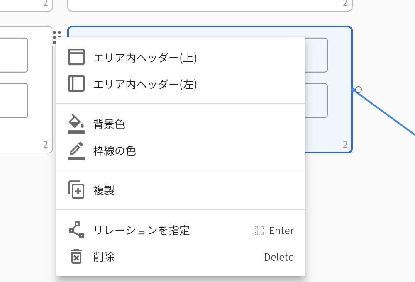Click the pencil border color icon
Viewport: 415px width, 282px height.
[76, 151]
